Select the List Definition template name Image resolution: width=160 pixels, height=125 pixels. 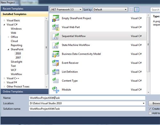pyautogui.click(x=70, y=72)
